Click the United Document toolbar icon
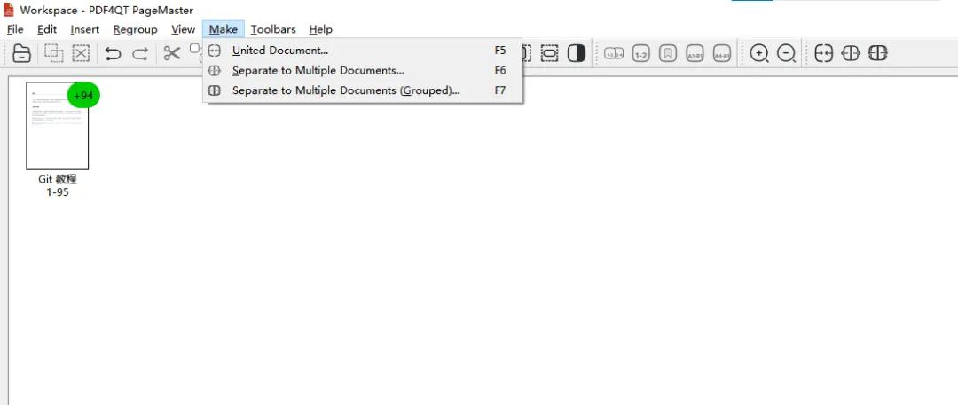This screenshot has width=958, height=405. pos(823,54)
